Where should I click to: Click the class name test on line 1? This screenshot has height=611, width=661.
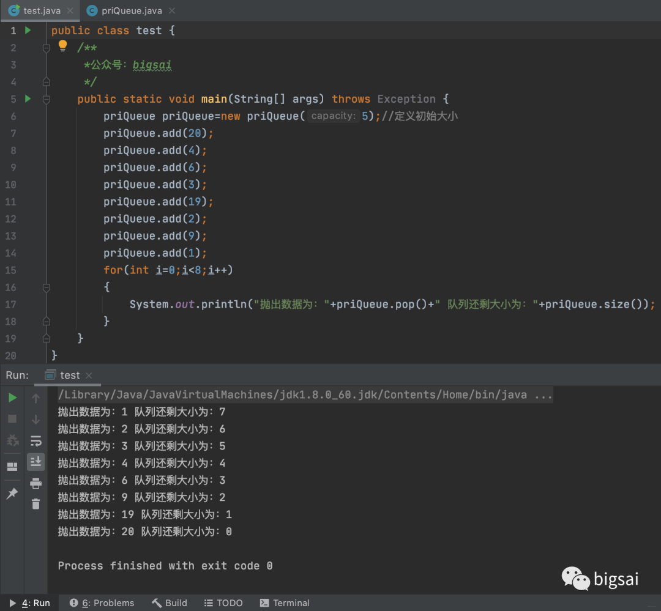tap(149, 31)
